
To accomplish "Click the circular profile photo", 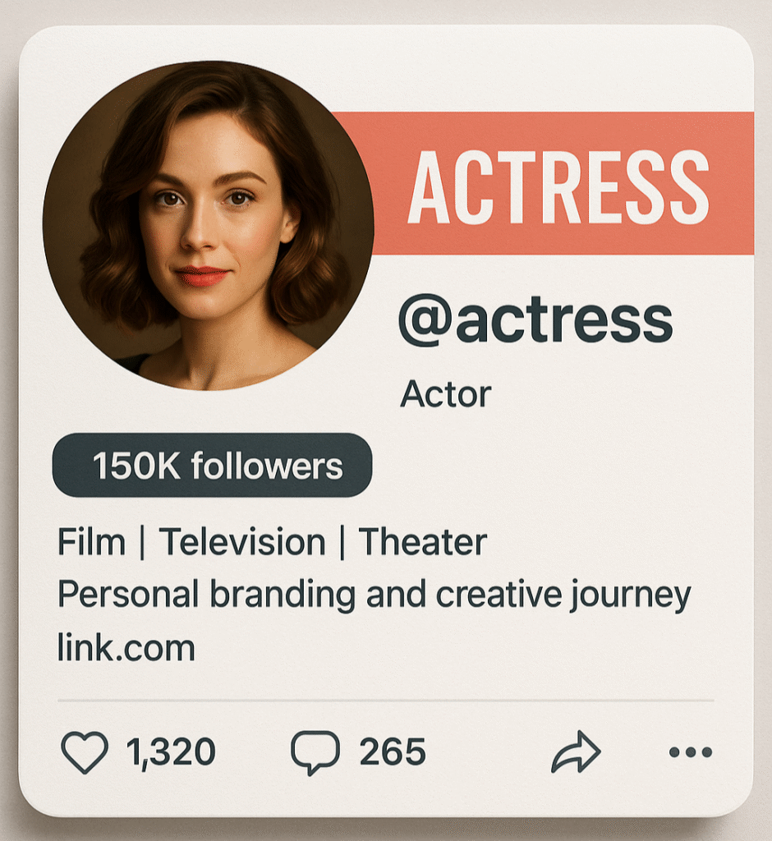I will 208,225.
